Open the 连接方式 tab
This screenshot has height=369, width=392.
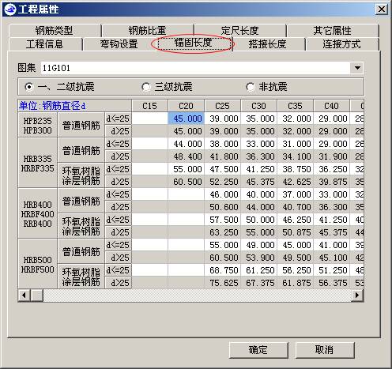click(341, 44)
